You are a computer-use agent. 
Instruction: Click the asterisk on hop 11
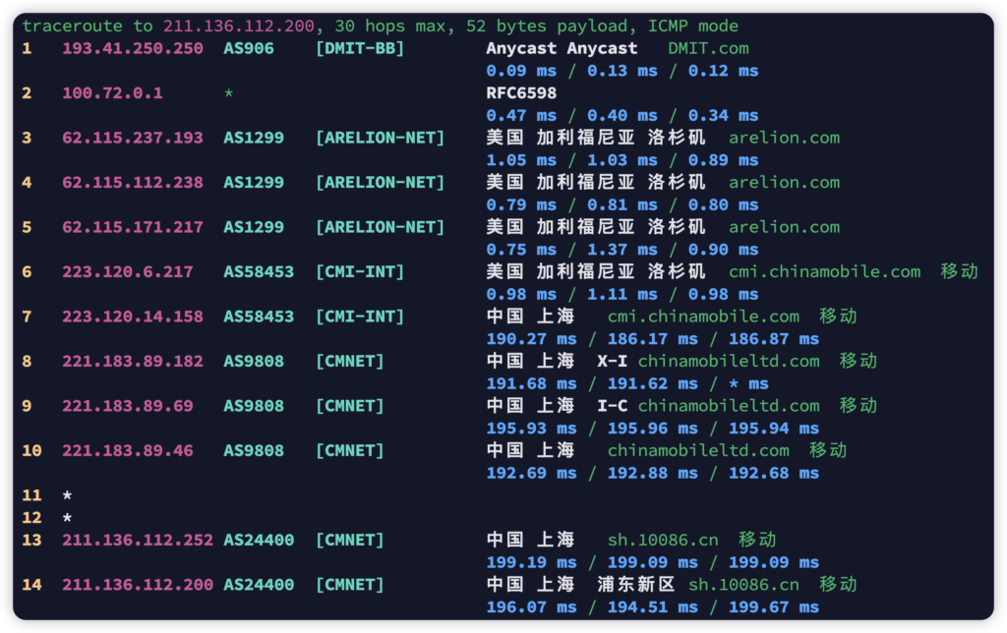click(x=67, y=495)
